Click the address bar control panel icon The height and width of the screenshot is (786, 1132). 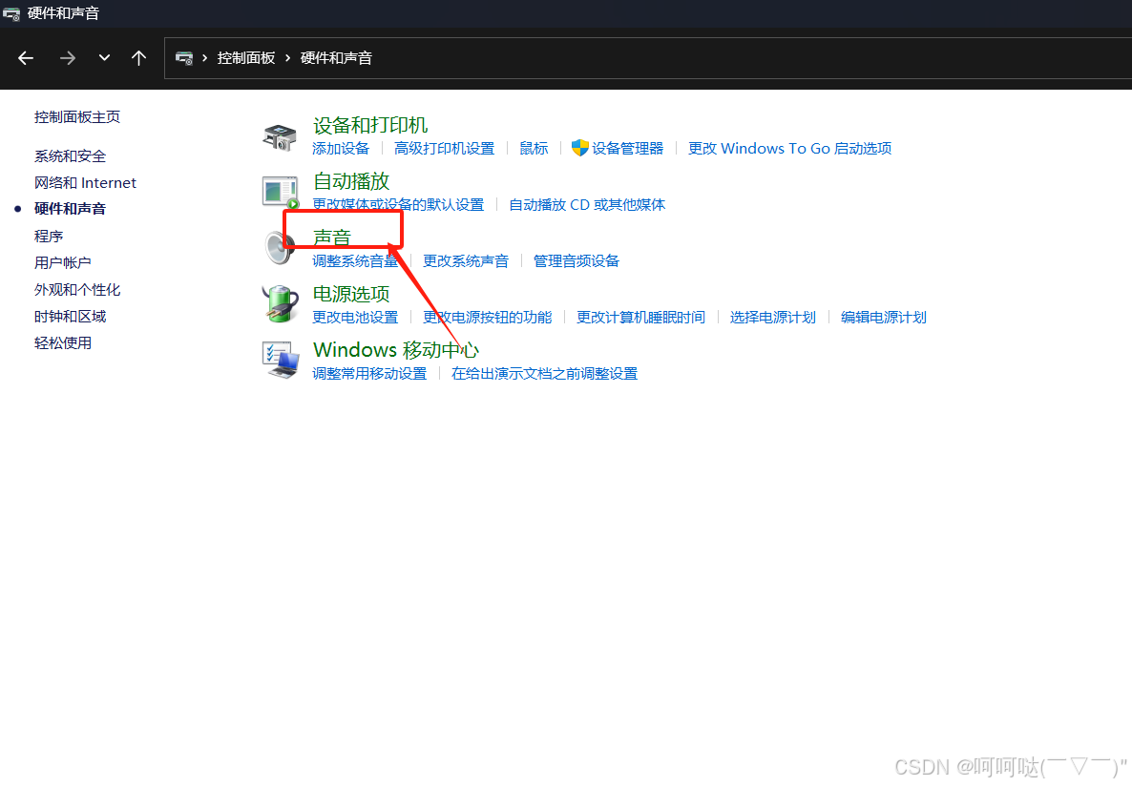(x=184, y=58)
